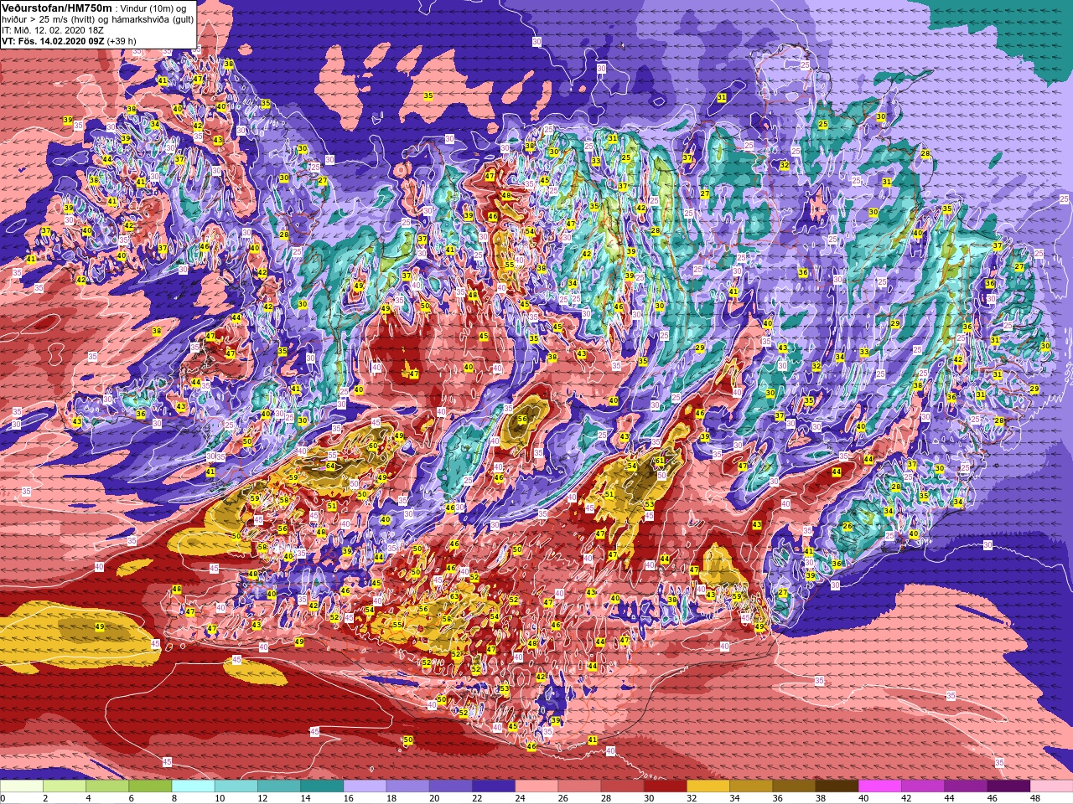Select the red 28–30 scale swatch
The image size is (1073, 804).
click(x=622, y=786)
